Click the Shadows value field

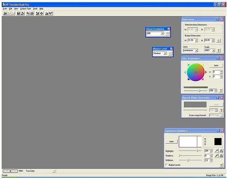(x=207, y=156)
